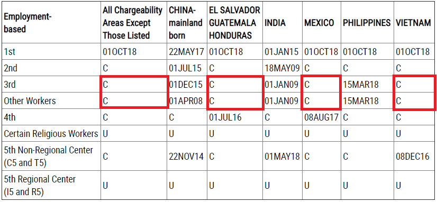
Task: Click the 01DEC15 China 3rd preference date
Action: click(186, 85)
